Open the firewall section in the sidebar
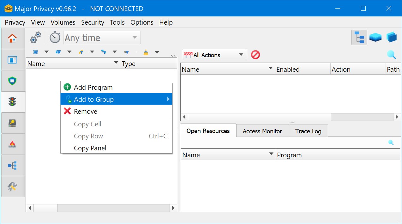This screenshot has height=224, width=402. (13, 144)
